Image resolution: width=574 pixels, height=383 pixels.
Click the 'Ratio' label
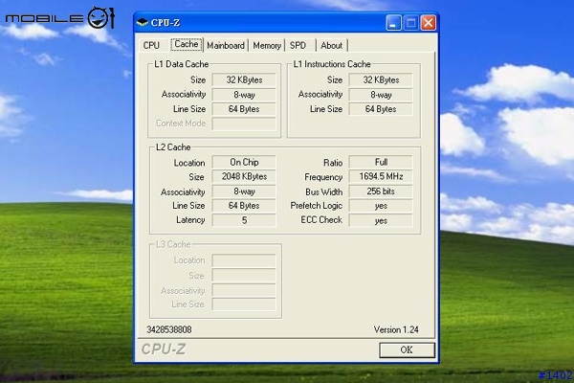point(333,163)
